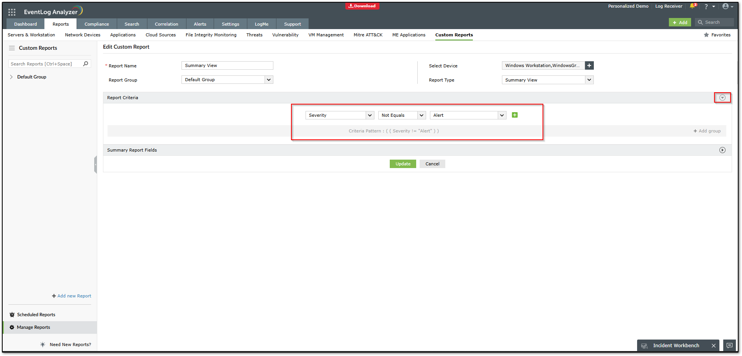Switch to the LogMe tab
Image resolution: width=742 pixels, height=356 pixels.
pyautogui.click(x=261, y=24)
